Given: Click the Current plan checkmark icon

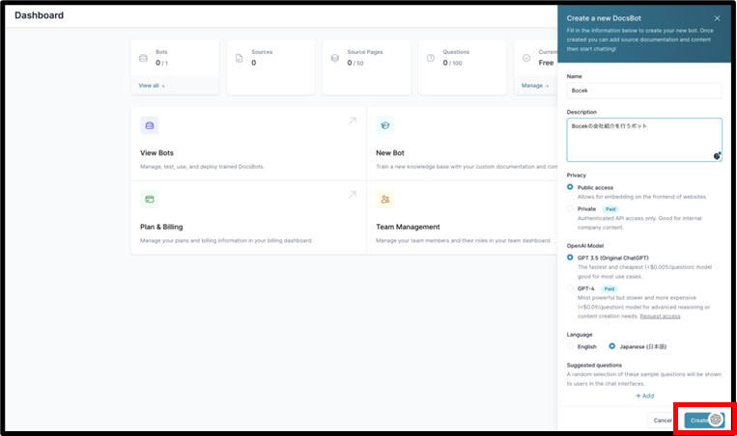Looking at the screenshot, I should coord(526,58).
